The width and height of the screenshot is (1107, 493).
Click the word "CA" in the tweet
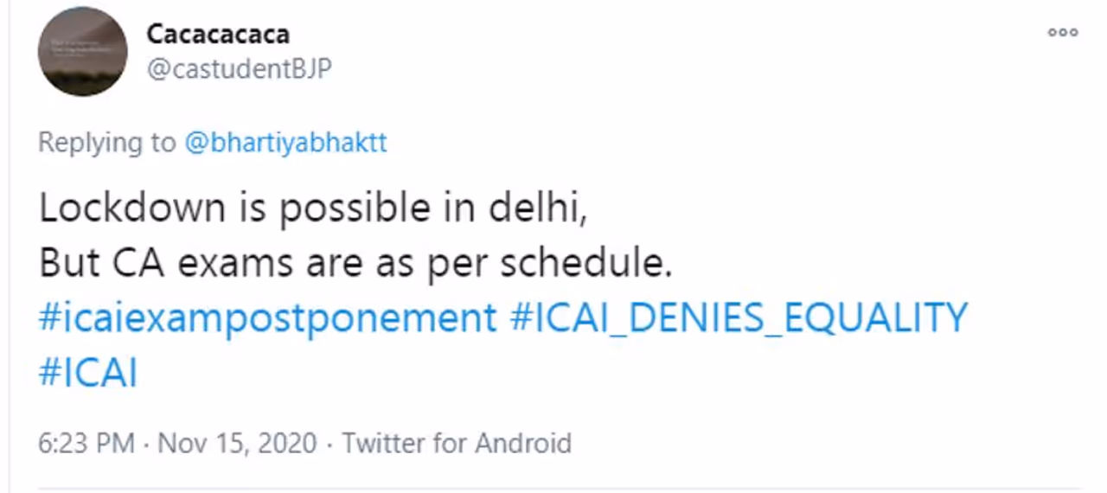143,264
